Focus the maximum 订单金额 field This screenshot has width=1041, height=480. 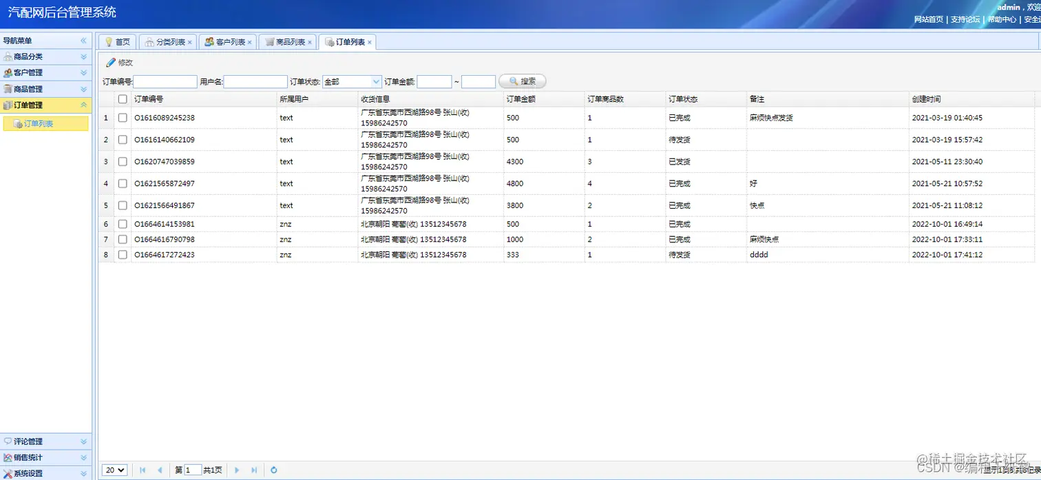[x=479, y=82]
